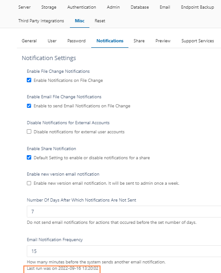221x273 pixels.
Task: Open the Endpoint Backup tab
Action: coord(197,7)
